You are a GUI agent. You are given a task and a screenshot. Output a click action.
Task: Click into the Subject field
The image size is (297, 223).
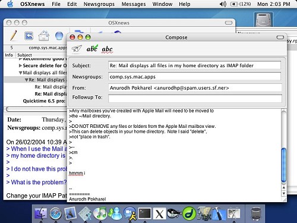point(194,65)
